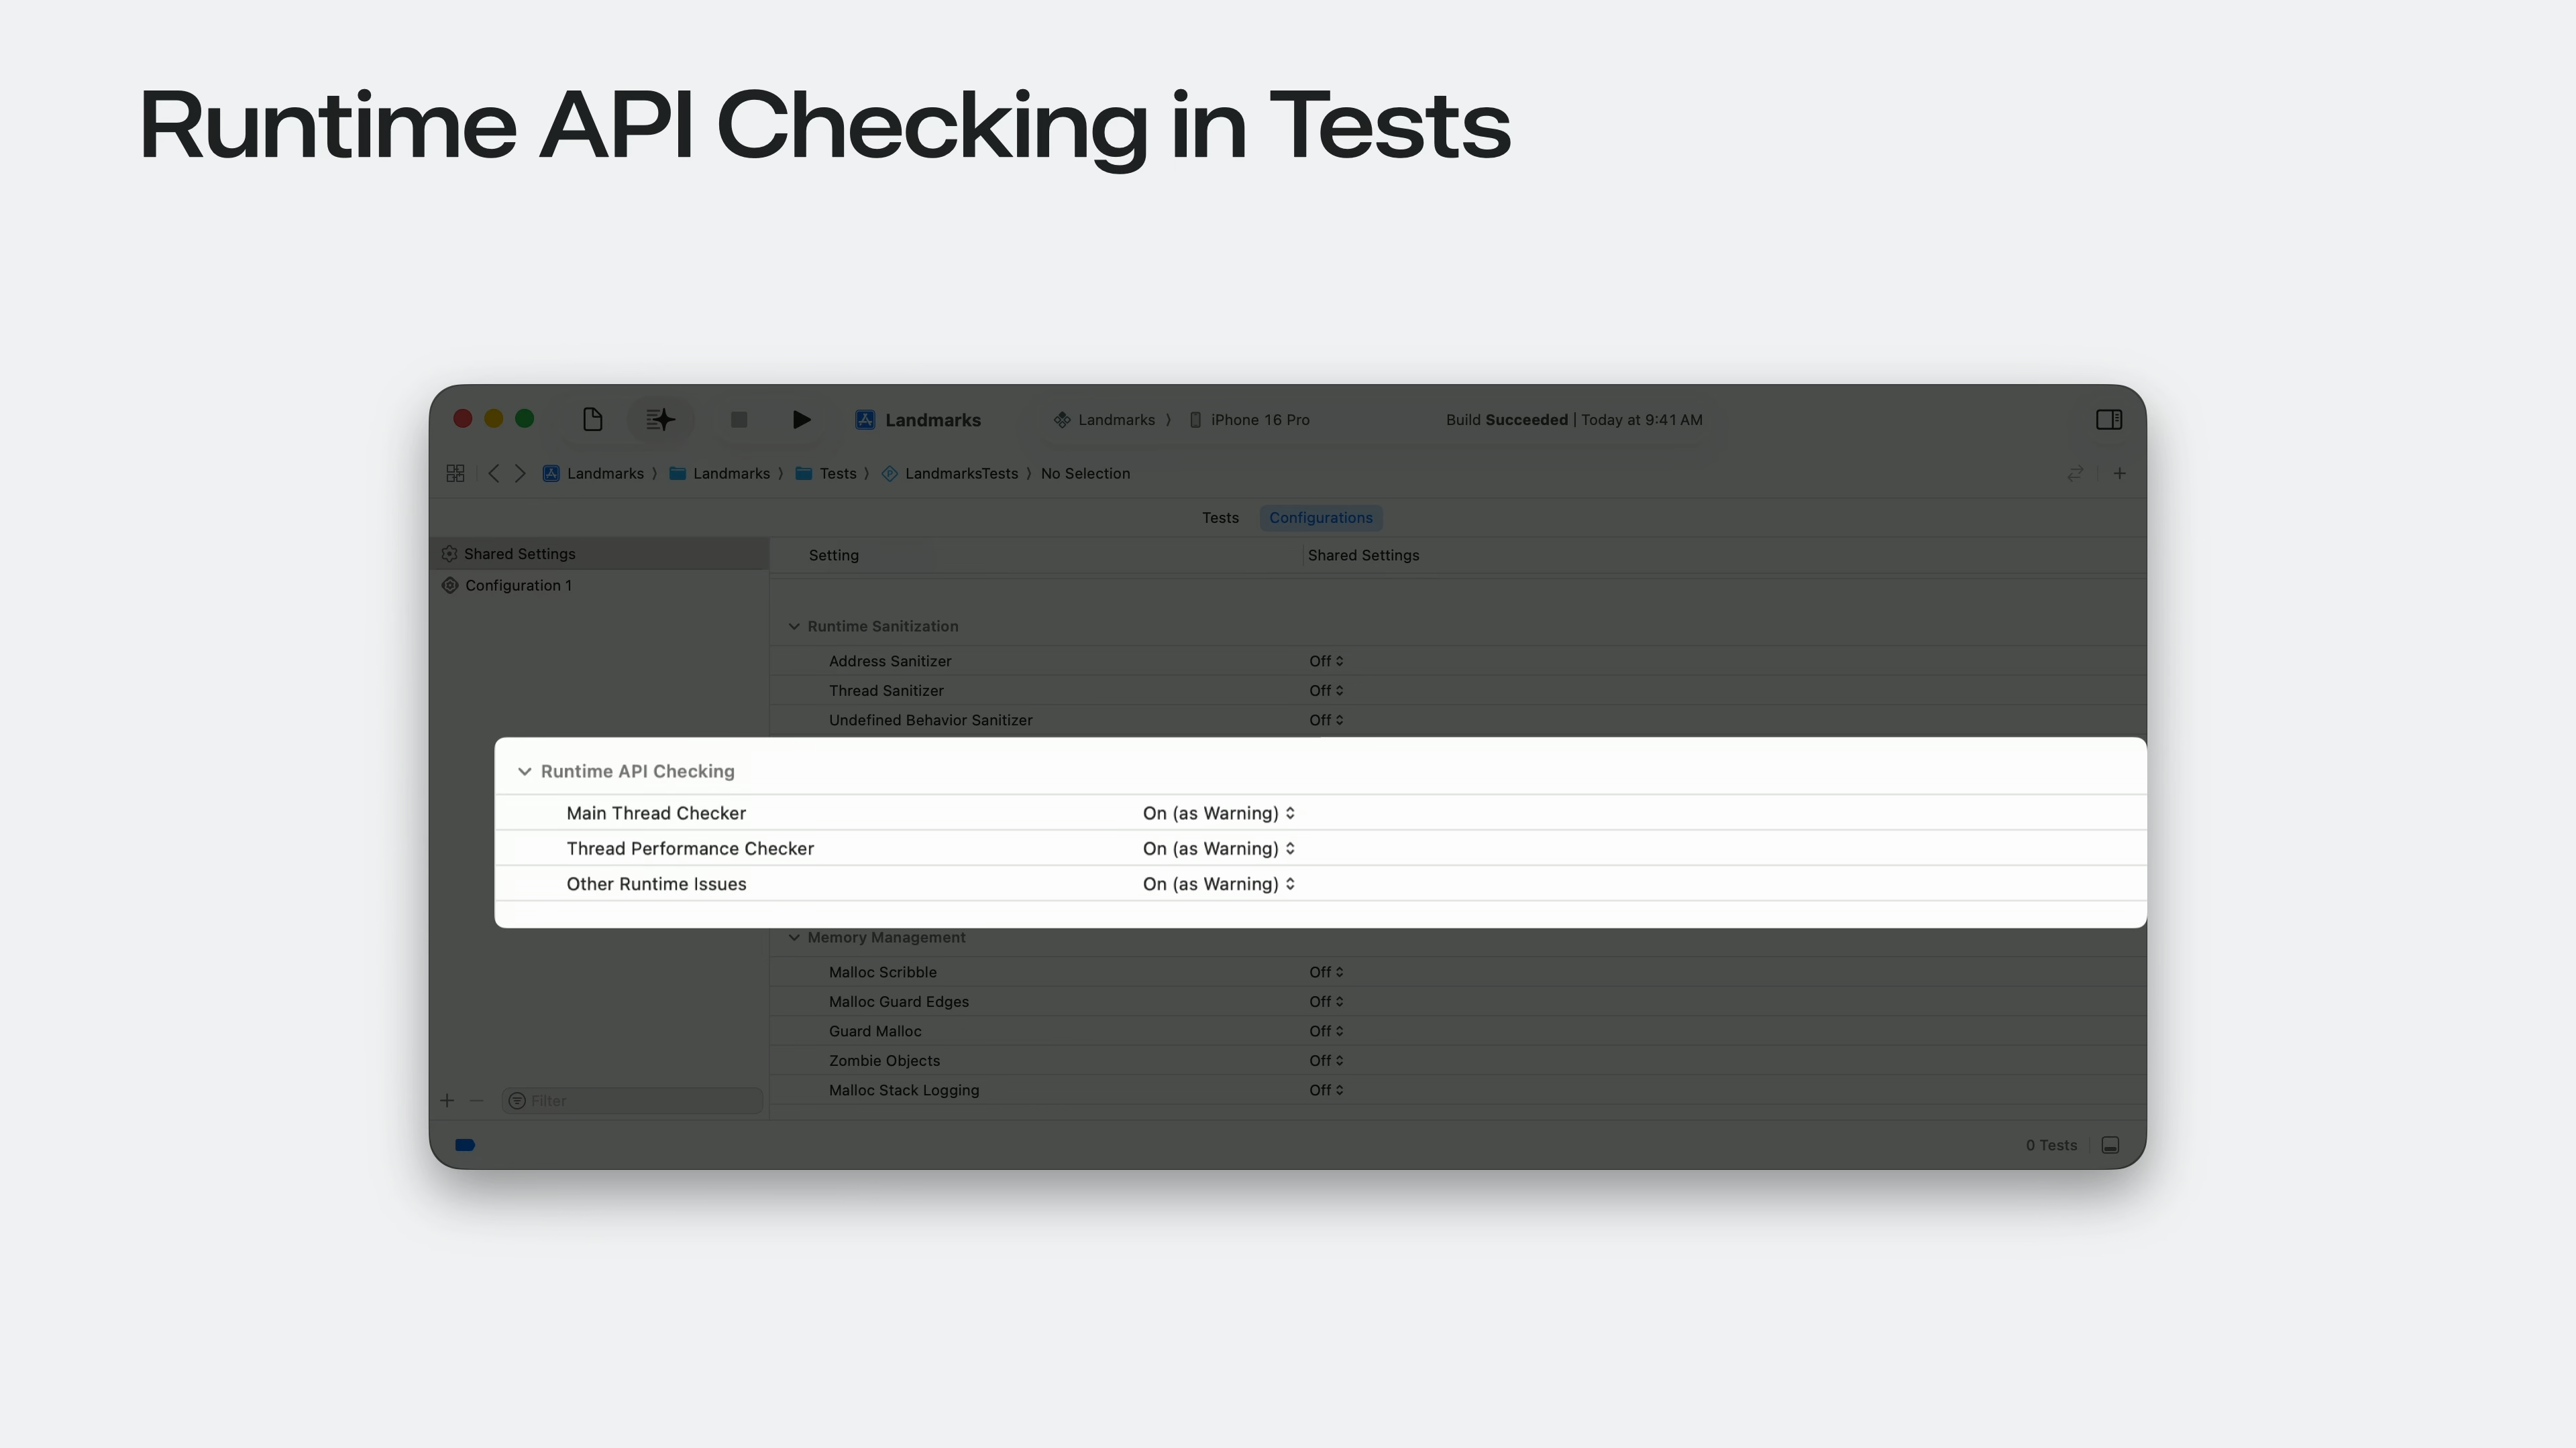2576x1448 pixels.
Task: Select Shared Settings in sidebar
Action: (x=519, y=554)
